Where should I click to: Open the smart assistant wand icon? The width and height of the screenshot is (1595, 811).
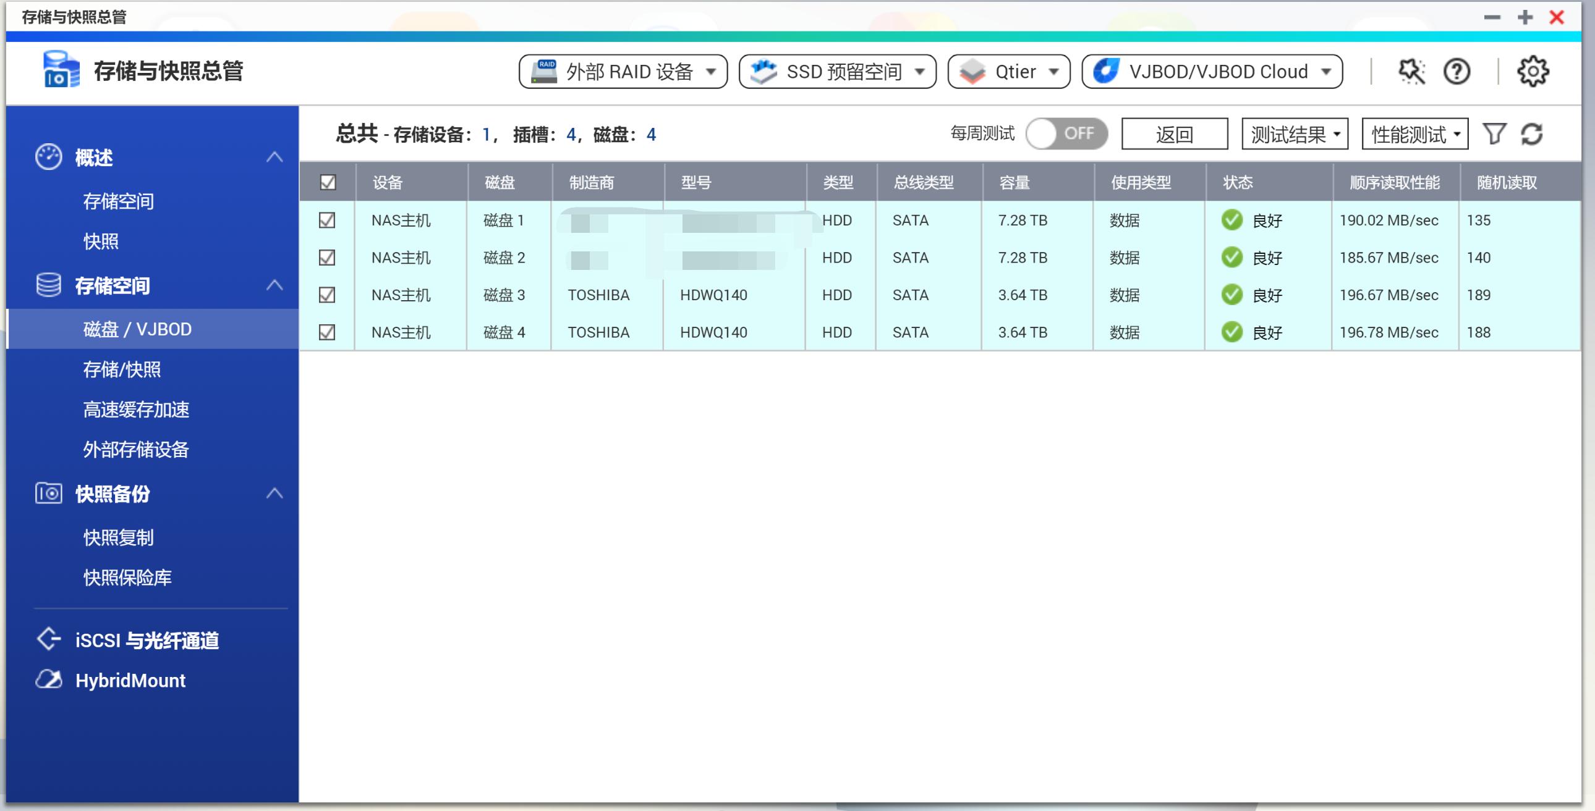tap(1412, 72)
